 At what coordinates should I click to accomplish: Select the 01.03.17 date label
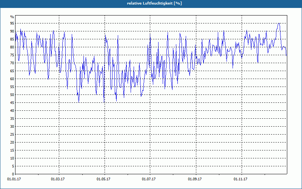(58, 179)
